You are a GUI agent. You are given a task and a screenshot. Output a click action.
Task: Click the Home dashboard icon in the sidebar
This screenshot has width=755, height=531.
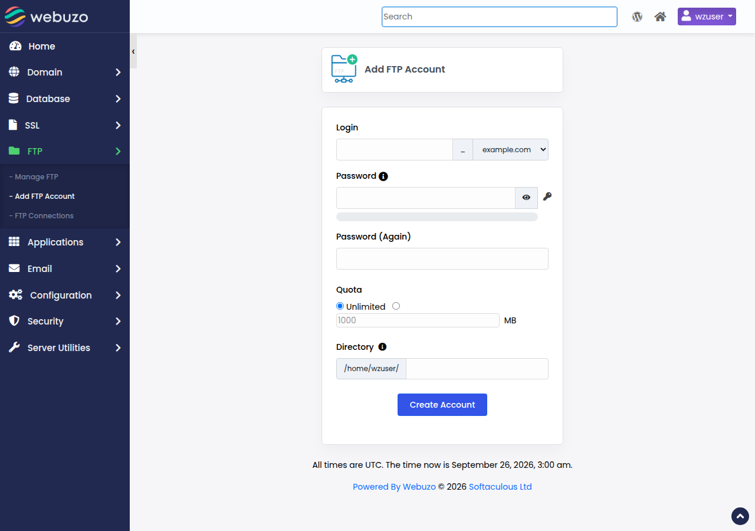15,46
